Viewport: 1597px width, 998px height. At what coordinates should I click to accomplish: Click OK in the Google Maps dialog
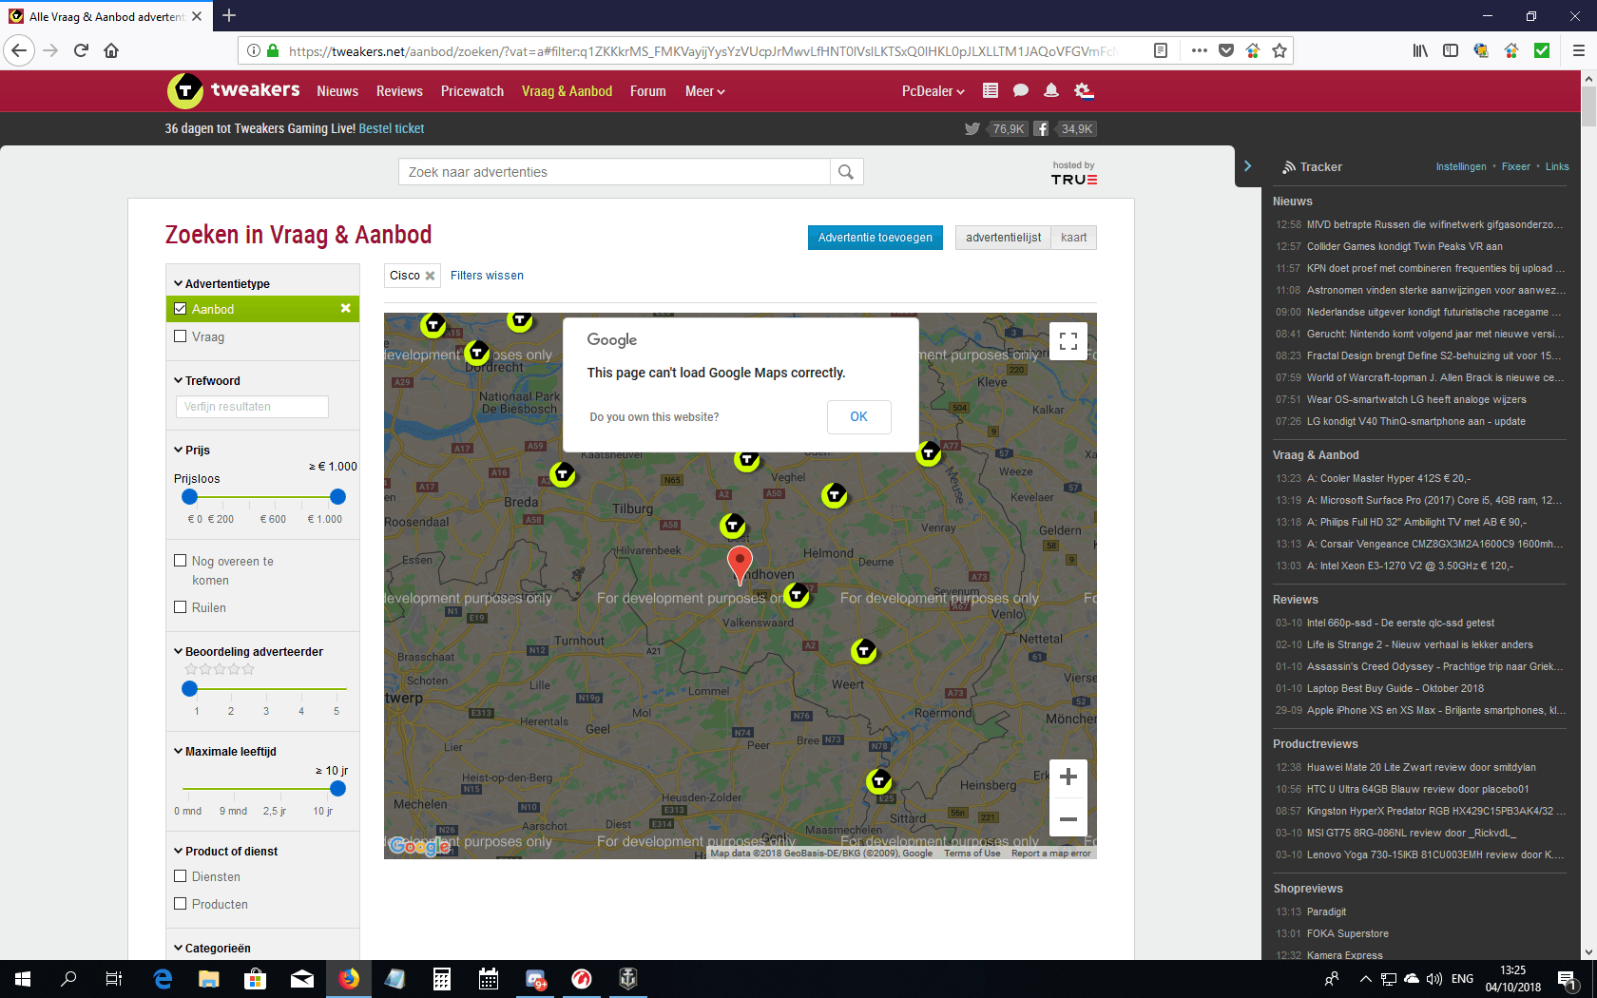click(x=859, y=417)
